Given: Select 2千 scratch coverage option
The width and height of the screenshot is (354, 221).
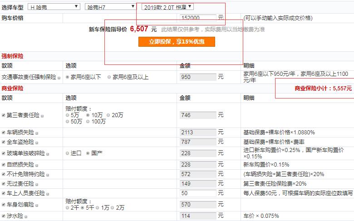Looking at the screenshot, I should click(x=67, y=208).
